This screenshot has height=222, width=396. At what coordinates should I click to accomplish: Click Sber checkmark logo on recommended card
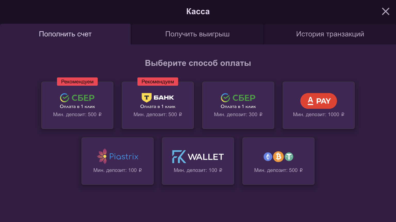(64, 98)
